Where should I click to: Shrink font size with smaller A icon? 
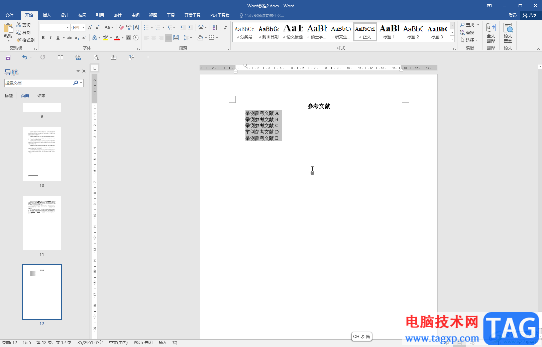(x=97, y=27)
